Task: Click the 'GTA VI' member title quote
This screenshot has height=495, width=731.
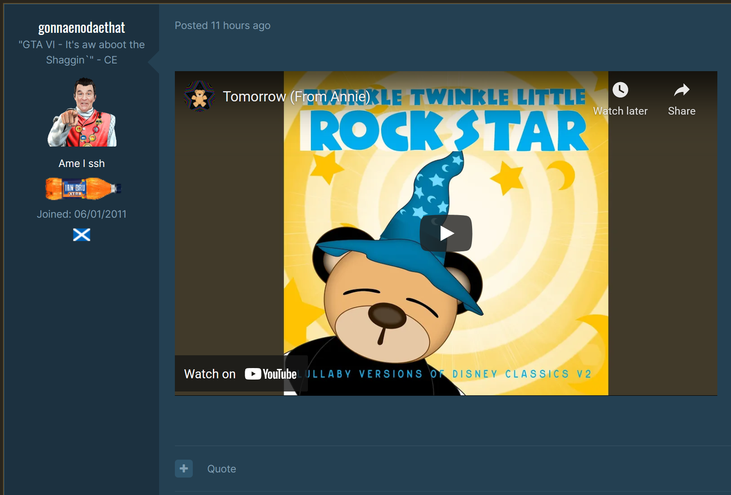Action: pos(81,52)
